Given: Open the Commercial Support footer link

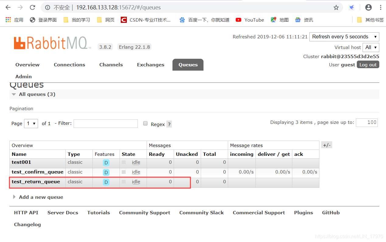Looking at the screenshot, I should coord(259,212).
